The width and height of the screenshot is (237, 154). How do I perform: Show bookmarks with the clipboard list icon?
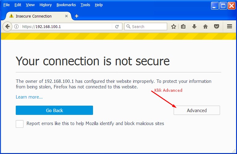183,26
